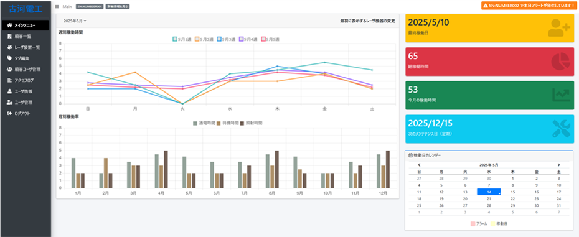Hide the 照射時間 bar series in legend
Image resolution: width=579 pixels, height=237 pixels.
tap(251, 123)
